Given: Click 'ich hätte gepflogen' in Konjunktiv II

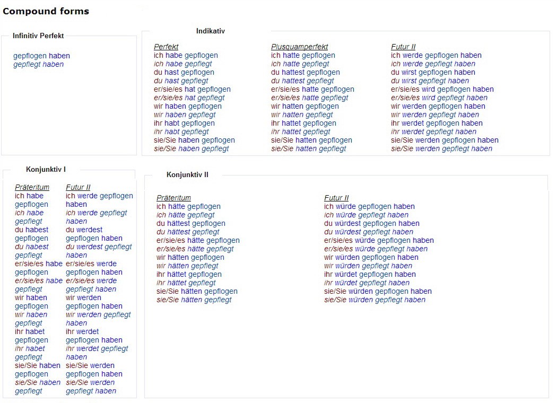Looking at the screenshot, I should (188, 206).
